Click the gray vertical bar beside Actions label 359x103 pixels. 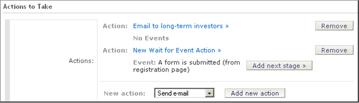click(x=7, y=61)
